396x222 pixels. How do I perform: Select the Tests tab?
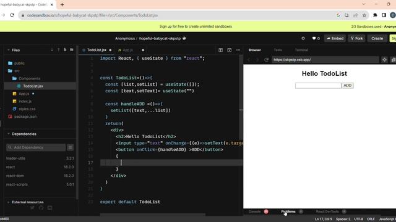278,50
